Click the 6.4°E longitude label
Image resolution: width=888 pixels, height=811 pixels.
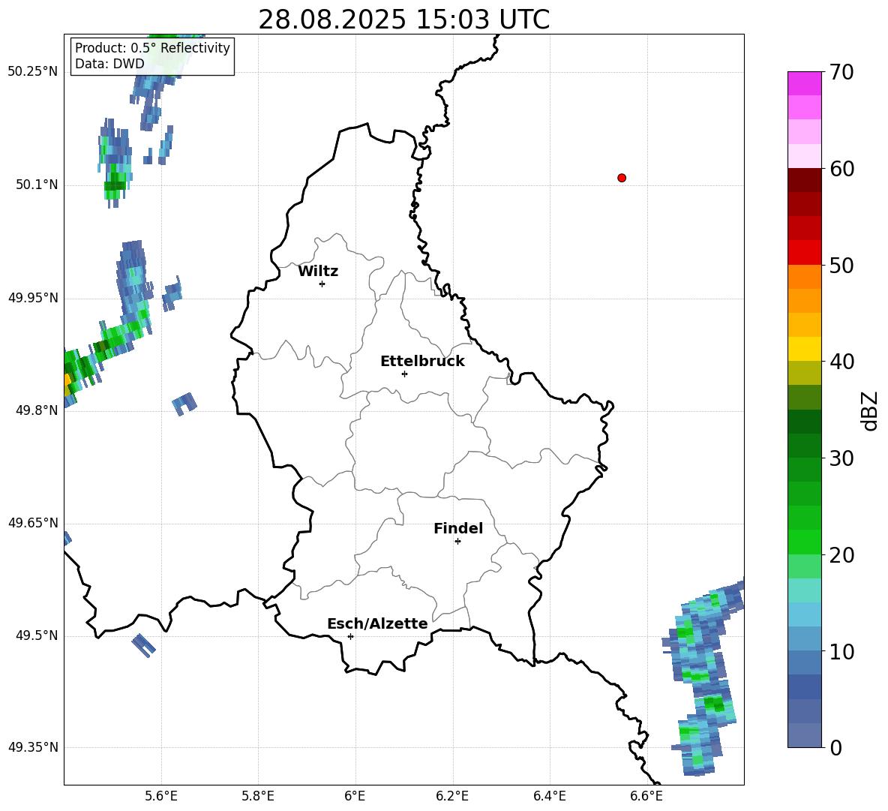(x=550, y=796)
